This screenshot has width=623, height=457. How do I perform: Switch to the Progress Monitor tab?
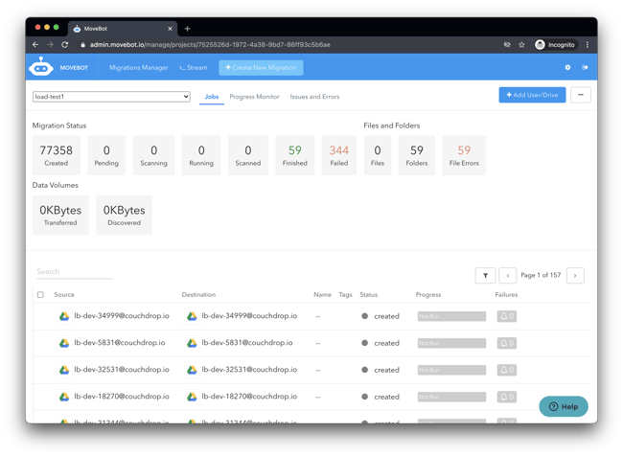click(x=254, y=97)
